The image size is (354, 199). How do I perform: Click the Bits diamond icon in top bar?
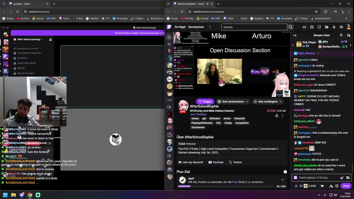pos(334,27)
